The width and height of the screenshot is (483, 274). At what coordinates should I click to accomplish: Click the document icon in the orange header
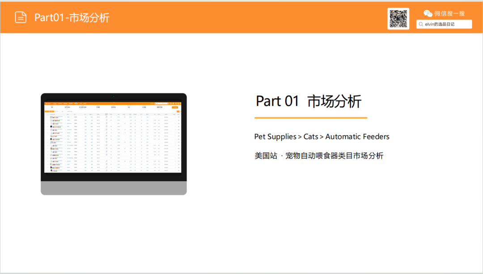21,17
